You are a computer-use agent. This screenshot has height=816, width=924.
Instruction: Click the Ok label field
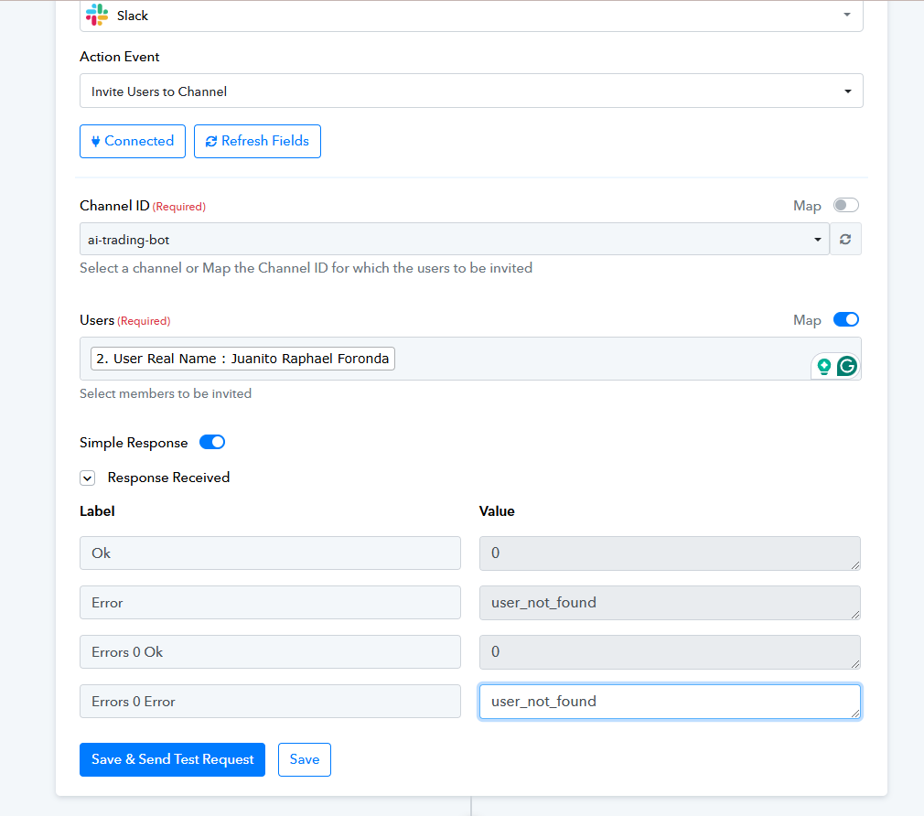[270, 553]
